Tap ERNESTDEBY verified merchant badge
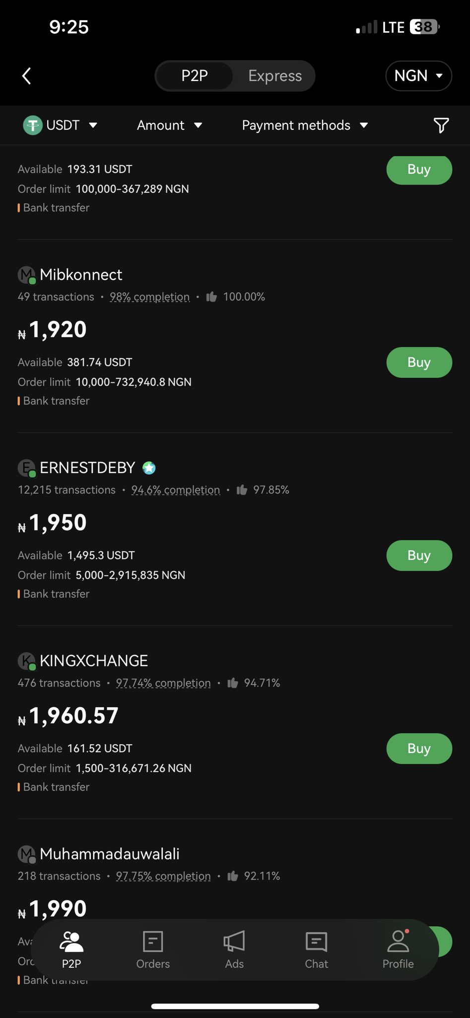 tap(149, 468)
